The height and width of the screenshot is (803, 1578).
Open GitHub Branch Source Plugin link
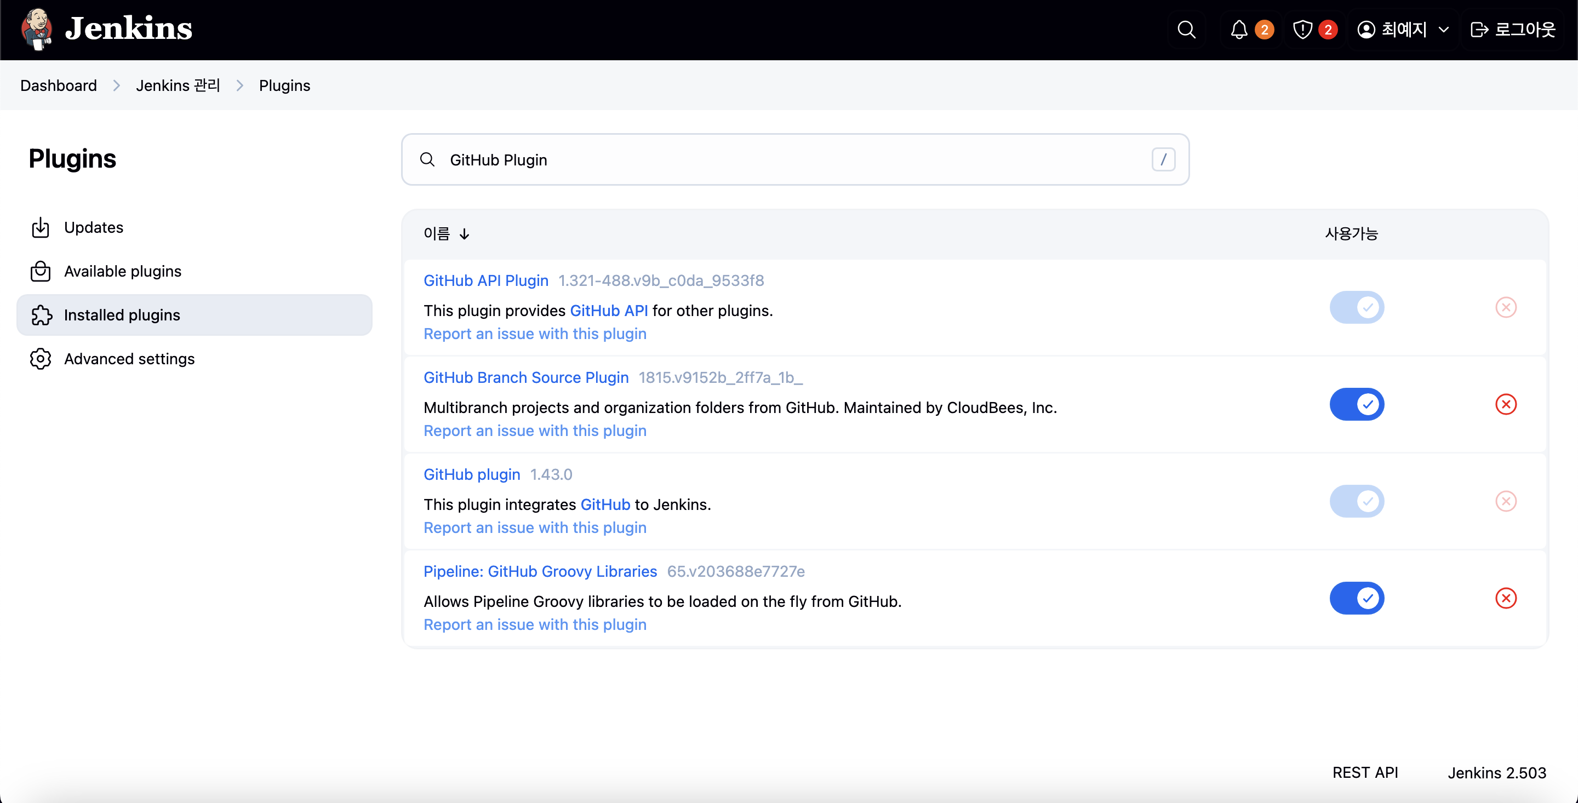click(525, 377)
